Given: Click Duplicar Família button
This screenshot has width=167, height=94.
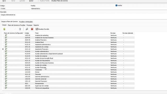Looking at the screenshot, I should [45, 1].
